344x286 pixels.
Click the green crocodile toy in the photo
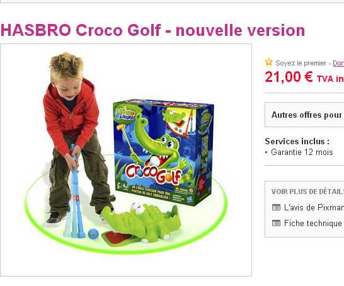142,223
